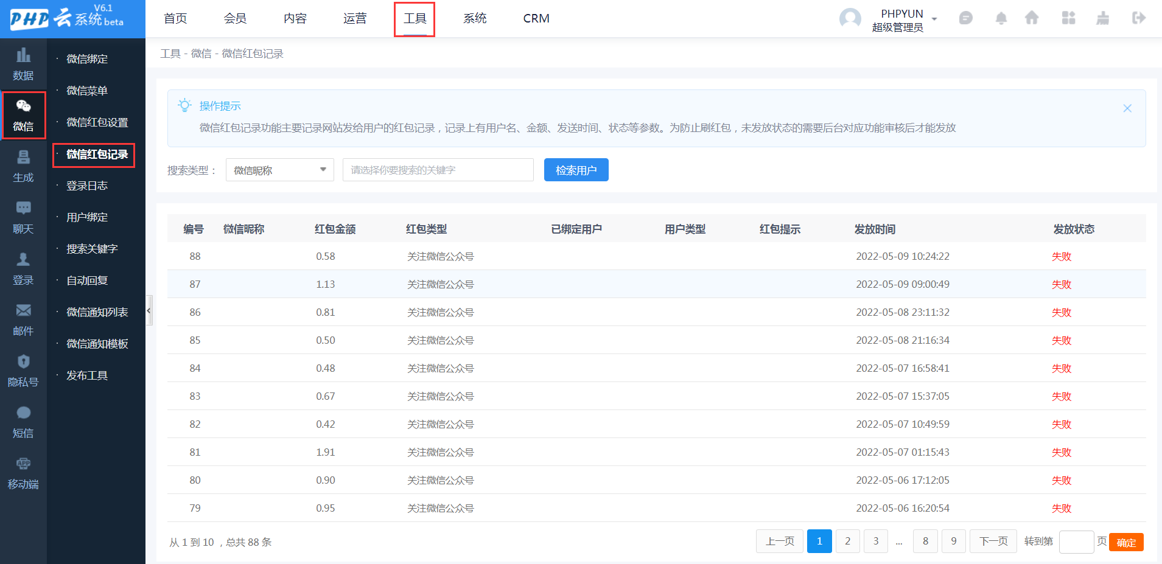
Task: Open the 系统 top menu
Action: point(475,18)
